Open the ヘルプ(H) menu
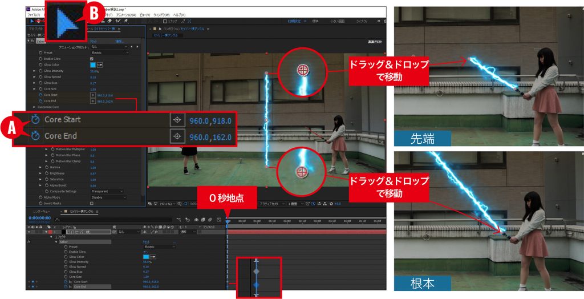Viewport: 584px width, 299px height. (x=179, y=15)
